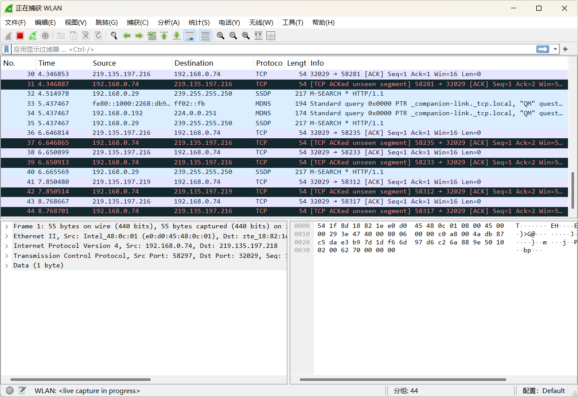Viewport: 578px width, 397px height.
Task: Open the 无线(W) menu
Action: point(261,23)
